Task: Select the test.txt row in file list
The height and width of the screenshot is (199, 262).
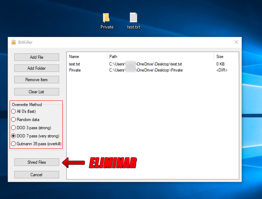Action: 153,64
